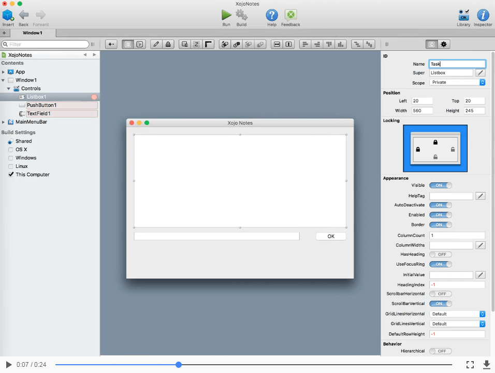The height and width of the screenshot is (373, 495).
Task: Collapse the Controls tree group
Action: tap(9, 89)
